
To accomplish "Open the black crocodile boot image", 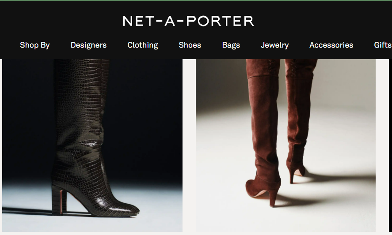I will [x=92, y=145].
